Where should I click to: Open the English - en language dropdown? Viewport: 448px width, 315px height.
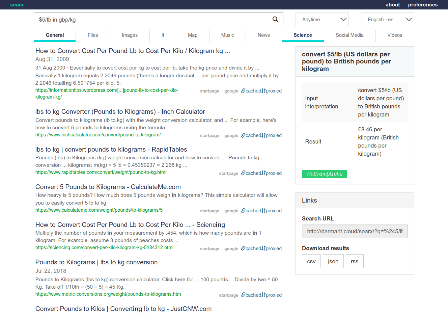(x=387, y=20)
